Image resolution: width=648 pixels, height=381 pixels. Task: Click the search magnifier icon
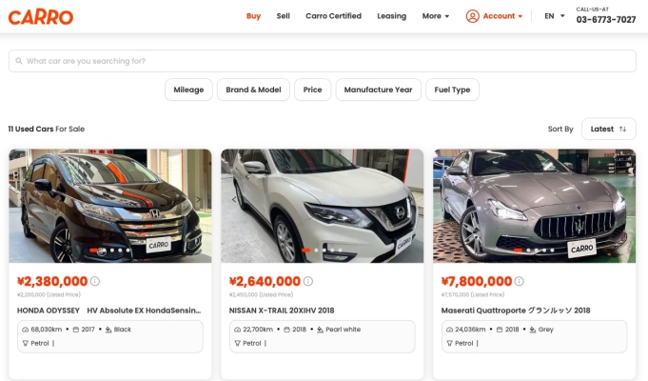point(19,61)
